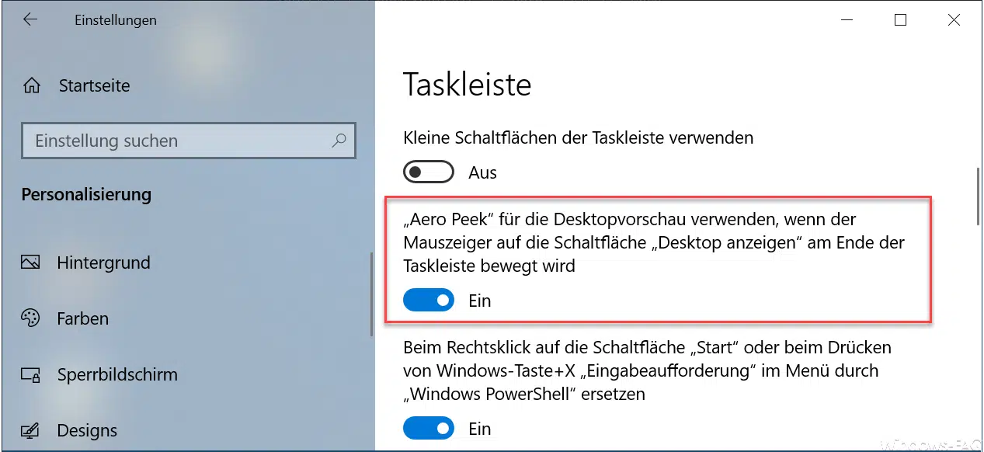Enable small taskbar buttons toggle

tap(428, 172)
